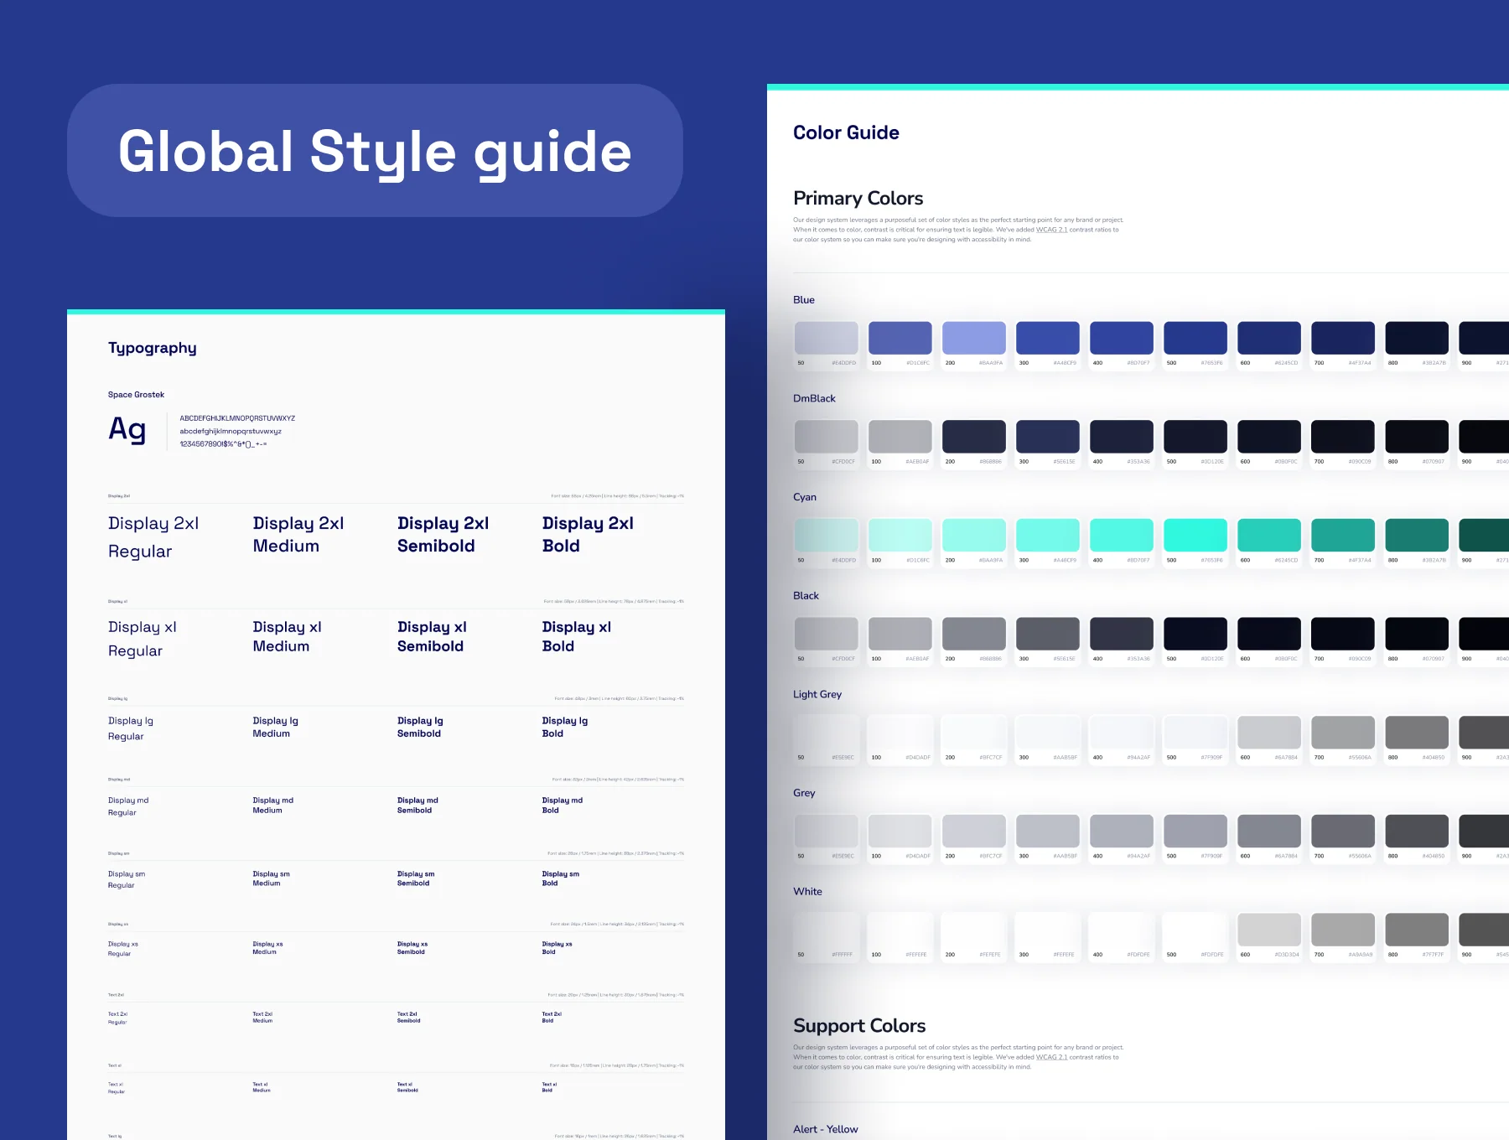Click the Color Guide heading
Viewport: 1509px width, 1140px height.
tap(846, 132)
